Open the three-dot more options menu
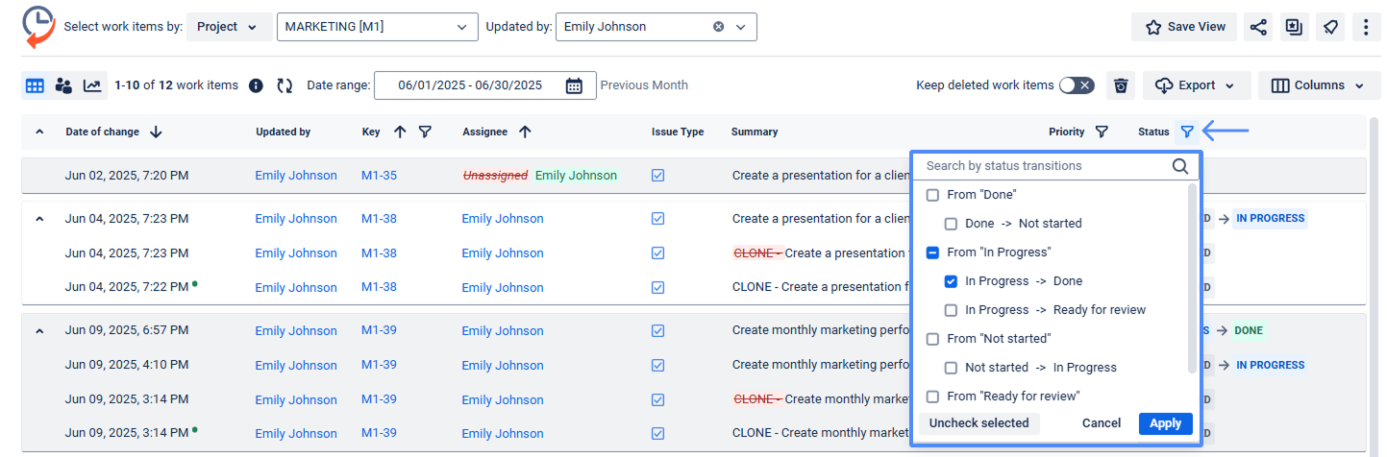This screenshot has height=457, width=1387. pos(1366,27)
